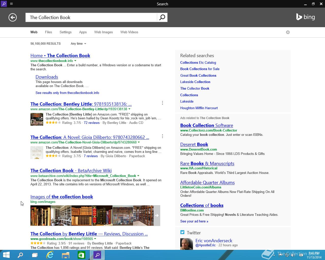325x260 pixels.
Task: Expand arrow next to www.thecollectionbook.info
Action: click(x=75, y=61)
